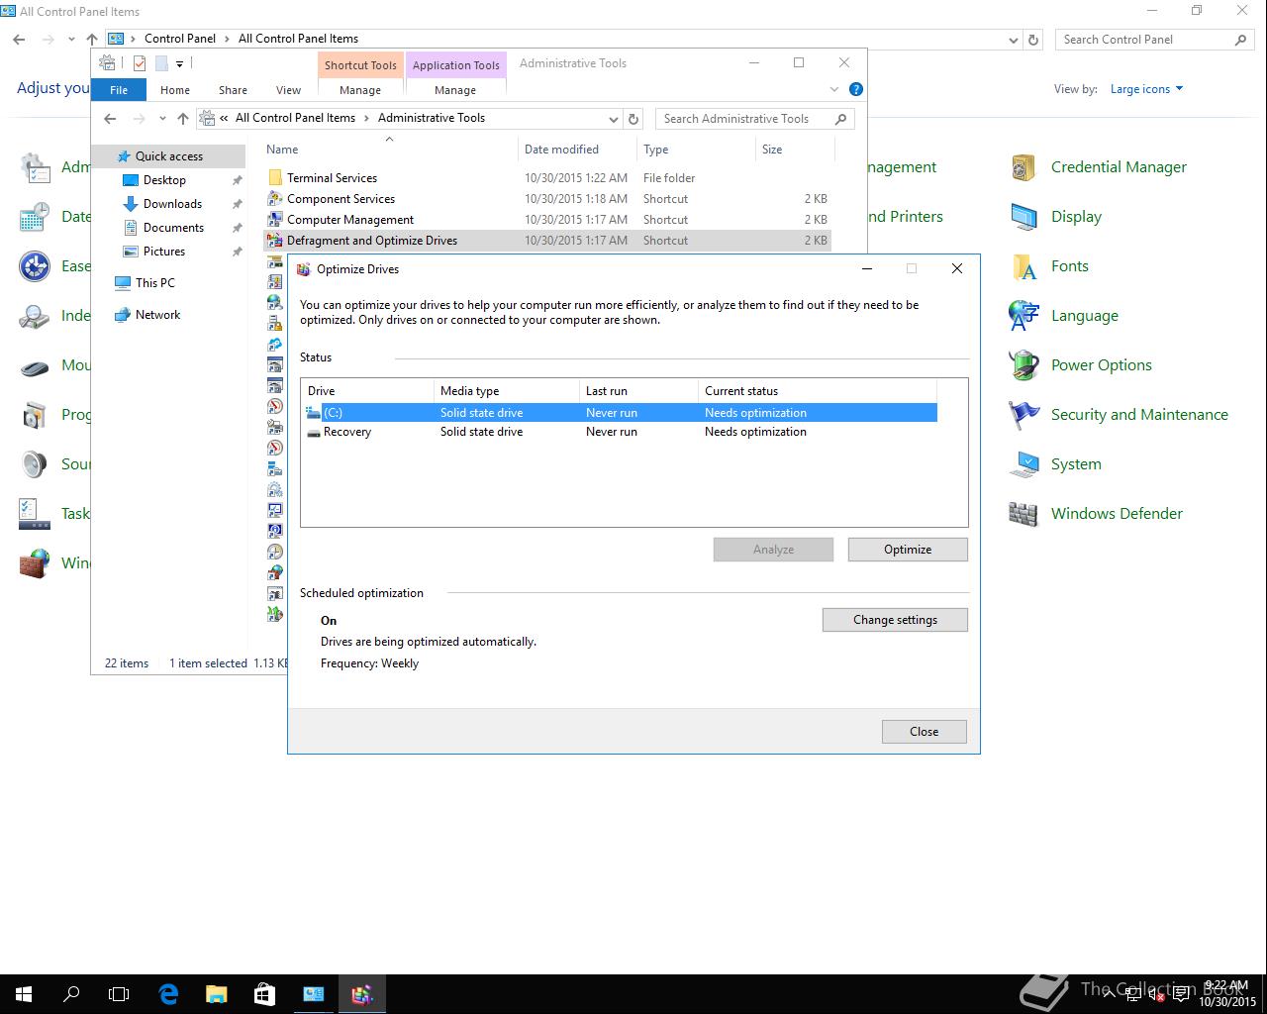Go up one level in Administrative Tools
The height and width of the screenshot is (1014, 1267).
point(182,118)
